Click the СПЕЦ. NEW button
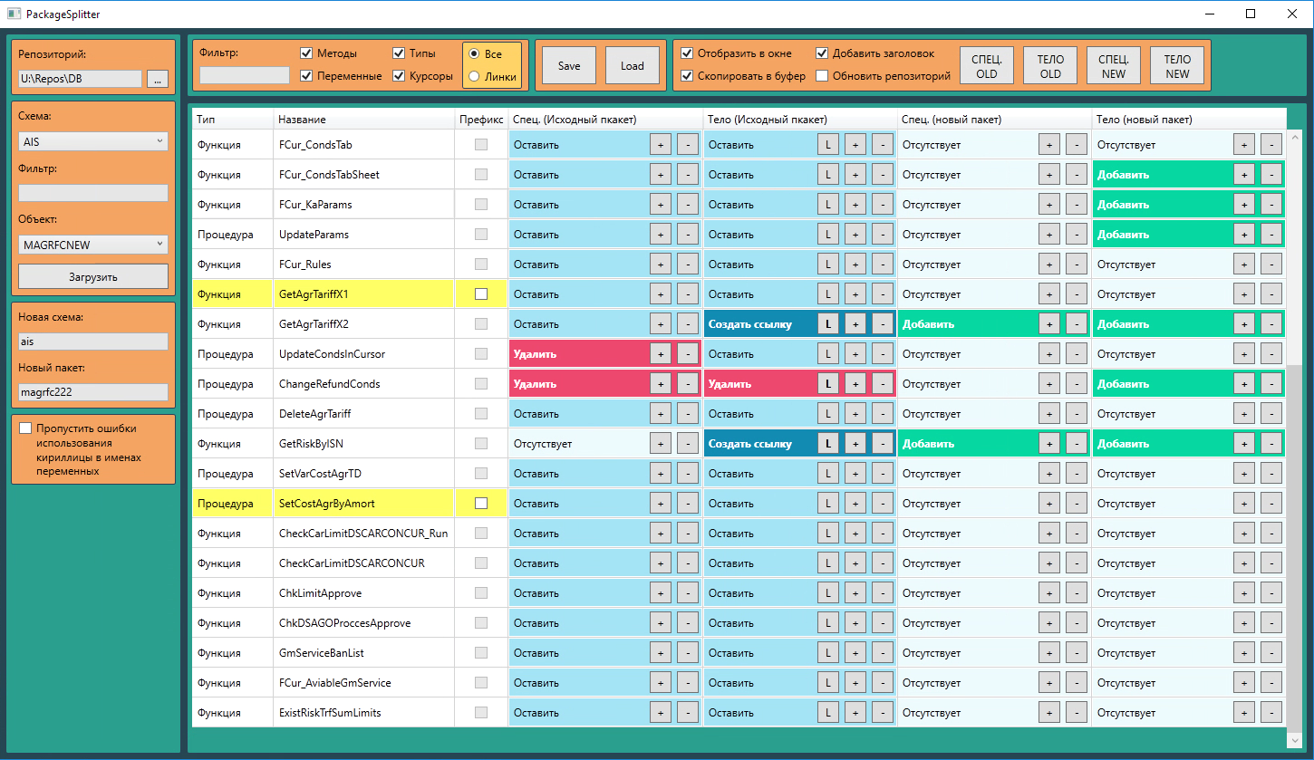The height and width of the screenshot is (760, 1314). pos(1114,66)
